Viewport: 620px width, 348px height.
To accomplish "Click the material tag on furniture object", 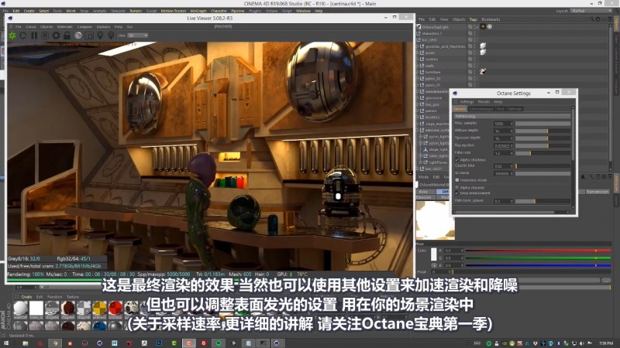I will click(x=483, y=72).
